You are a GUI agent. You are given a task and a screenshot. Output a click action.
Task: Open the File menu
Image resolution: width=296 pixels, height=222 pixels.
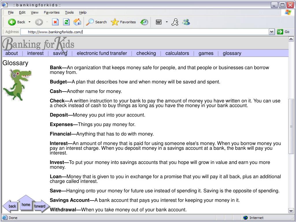point(11,12)
